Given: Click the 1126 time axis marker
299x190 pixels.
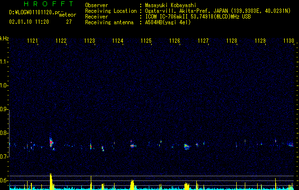Looking at the screenshot, I should coord(174,40).
